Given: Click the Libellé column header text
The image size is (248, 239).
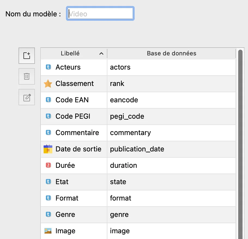Looking at the screenshot, I should coord(70,53).
